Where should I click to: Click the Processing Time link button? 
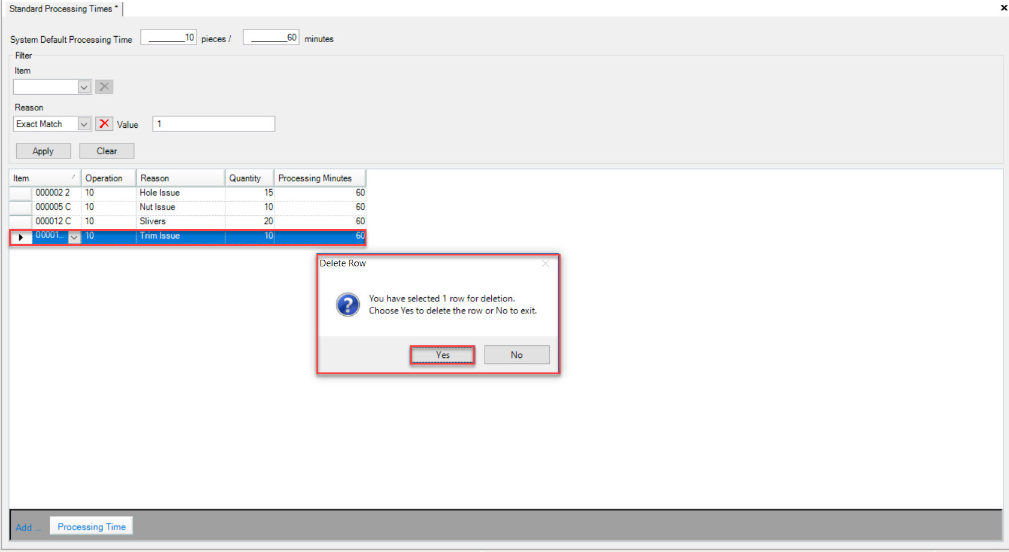pos(92,526)
